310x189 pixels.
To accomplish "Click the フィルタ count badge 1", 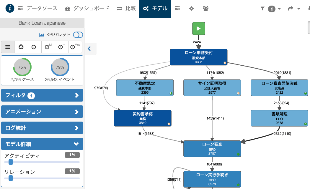I will click(x=31, y=96).
